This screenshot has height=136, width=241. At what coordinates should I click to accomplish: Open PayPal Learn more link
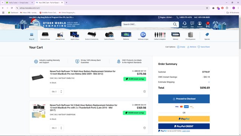[x=186, y=131]
